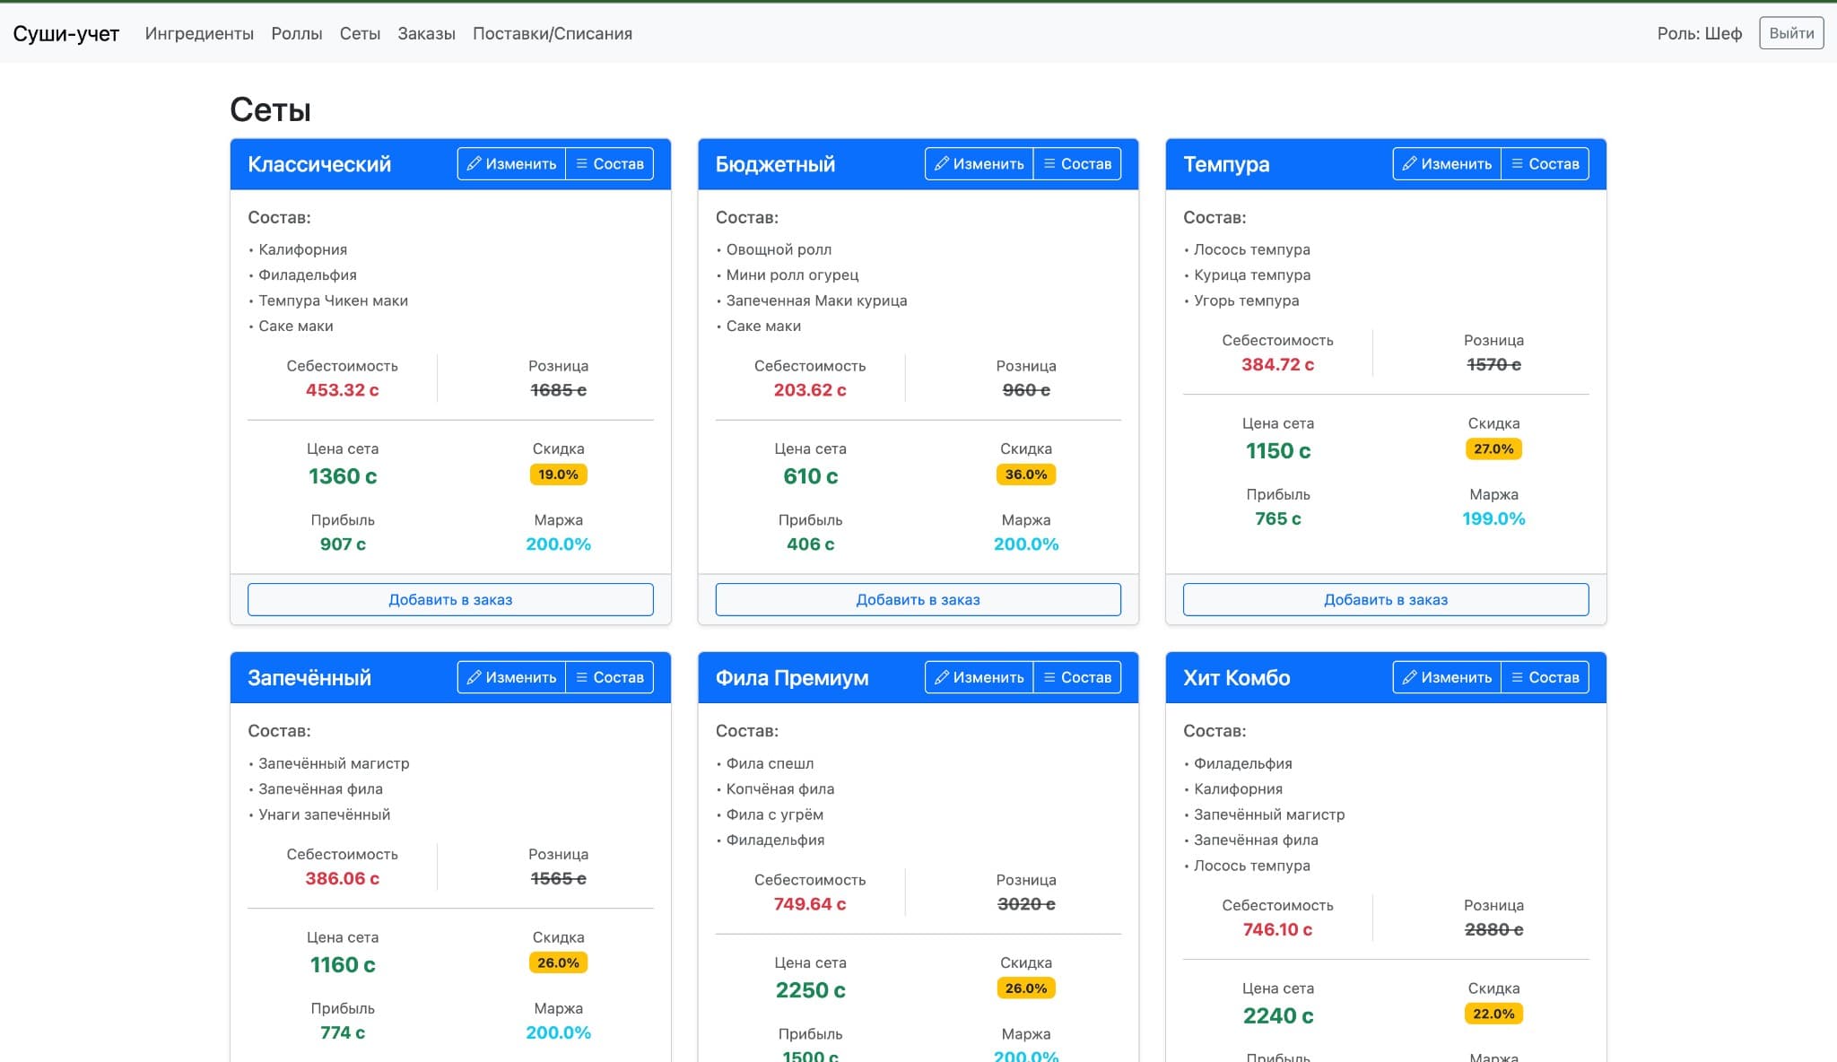Click the Выйти button

[1790, 33]
